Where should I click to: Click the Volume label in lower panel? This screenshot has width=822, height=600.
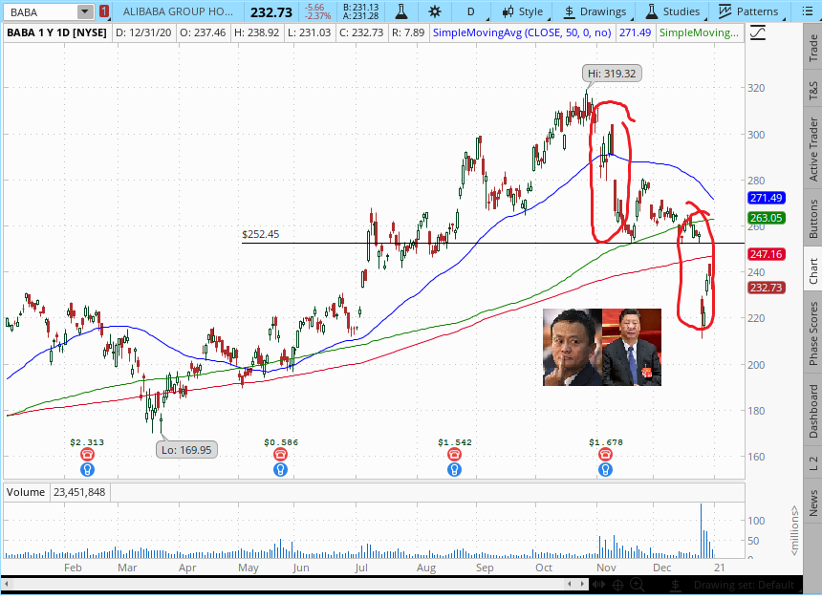(26, 492)
